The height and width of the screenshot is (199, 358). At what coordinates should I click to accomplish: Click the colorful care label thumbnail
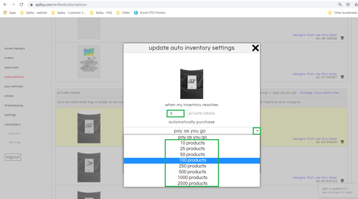coord(89,61)
